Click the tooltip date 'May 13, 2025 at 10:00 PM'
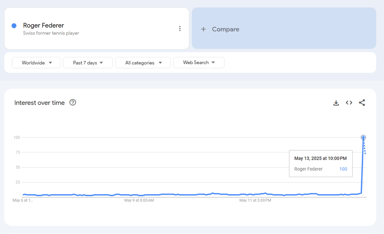Image resolution: width=384 pixels, height=234 pixels. (320, 158)
